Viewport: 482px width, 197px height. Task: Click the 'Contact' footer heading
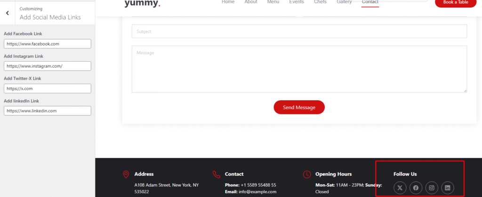[x=234, y=174]
